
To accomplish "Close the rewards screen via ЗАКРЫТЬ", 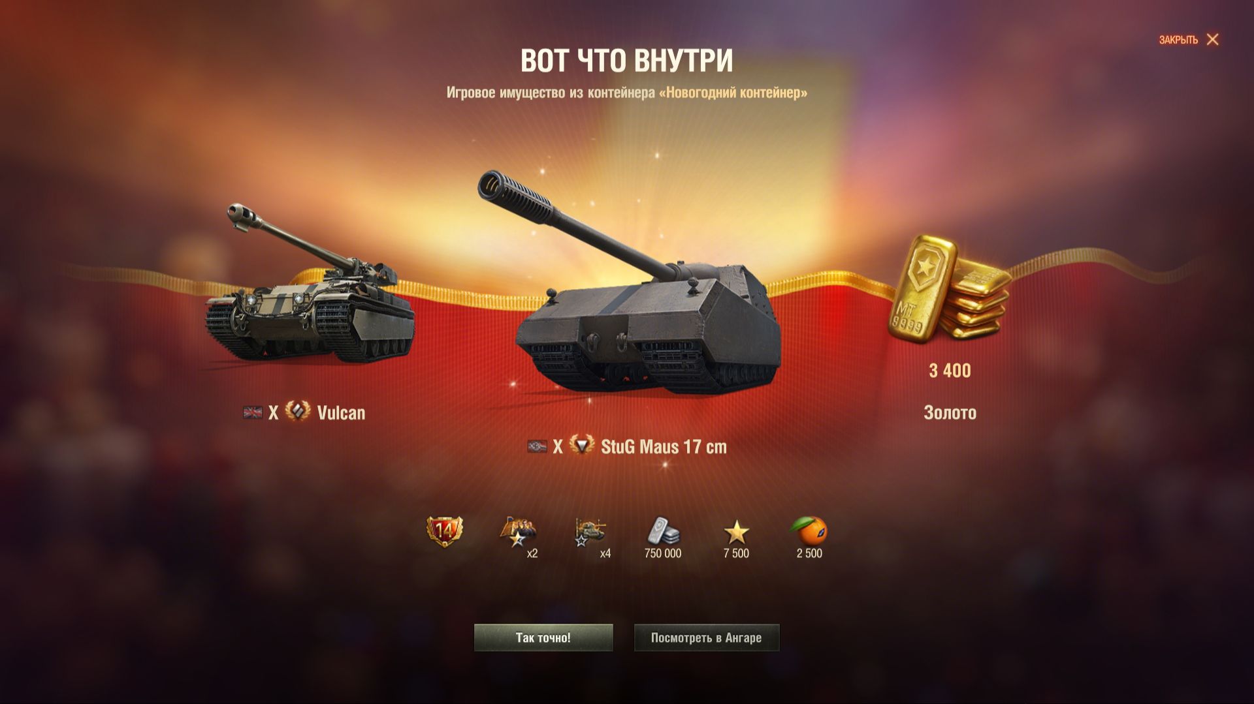I will (x=1189, y=40).
